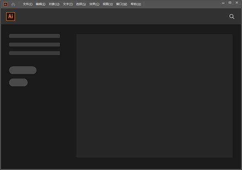The image size is (242, 170).
Task: Open the 编辑(E) menu
Action: [x=41, y=4]
